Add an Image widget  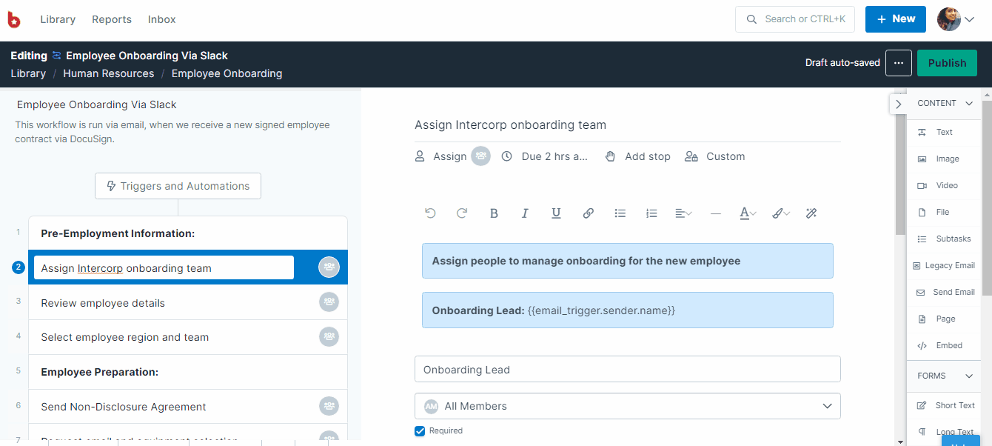pos(944,159)
